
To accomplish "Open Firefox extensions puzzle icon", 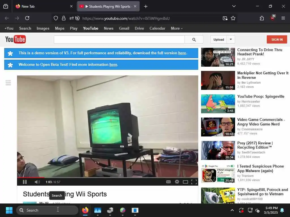I will [262, 18].
